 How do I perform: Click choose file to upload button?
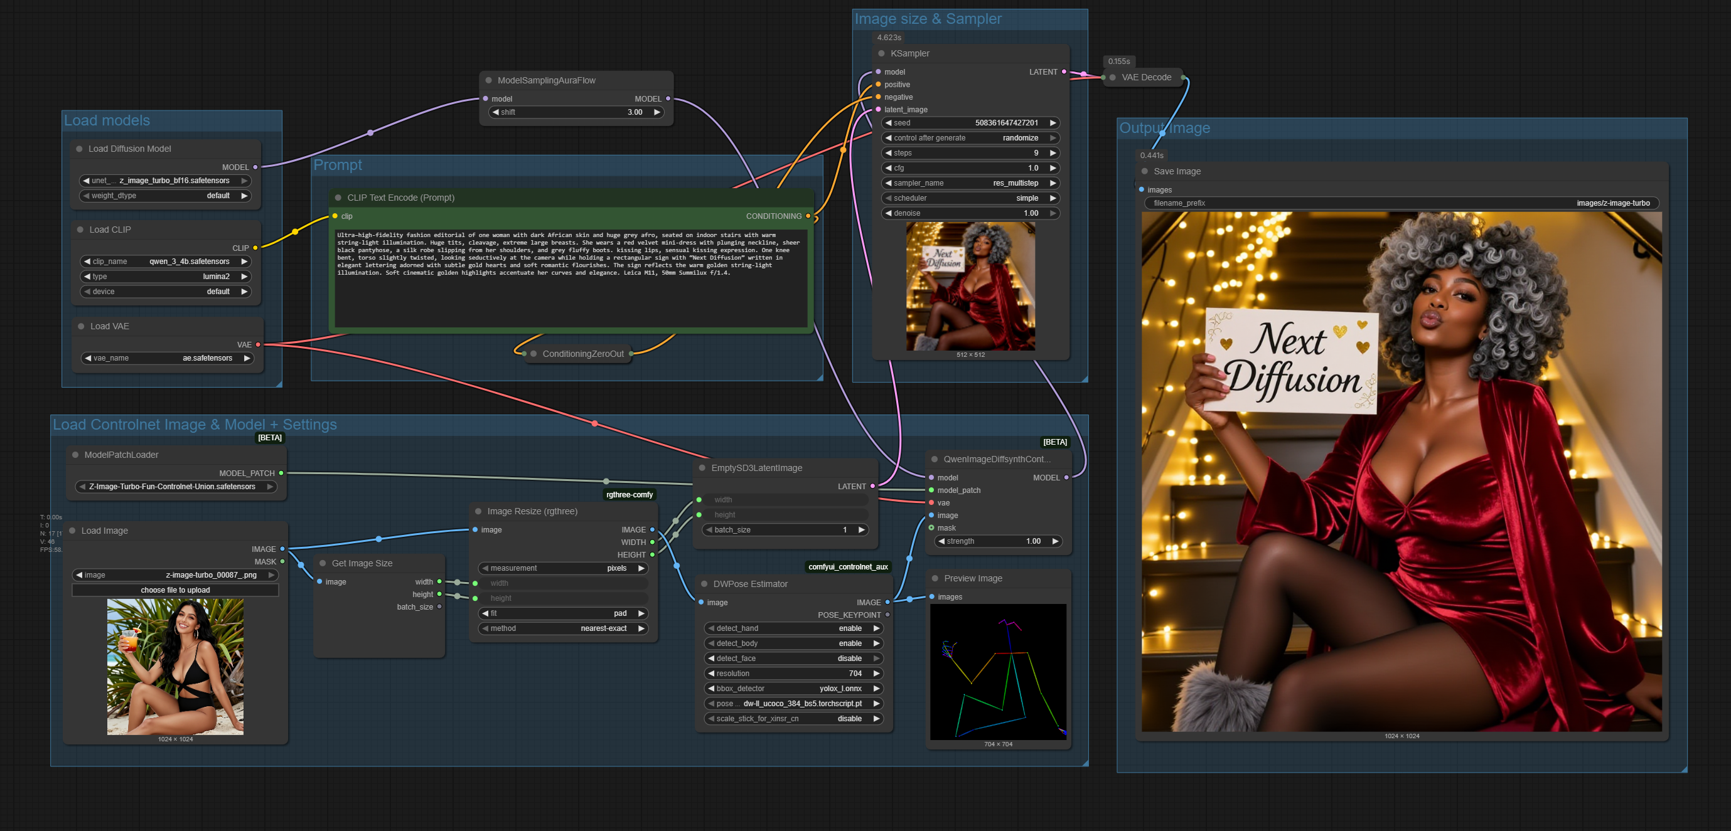(x=175, y=591)
